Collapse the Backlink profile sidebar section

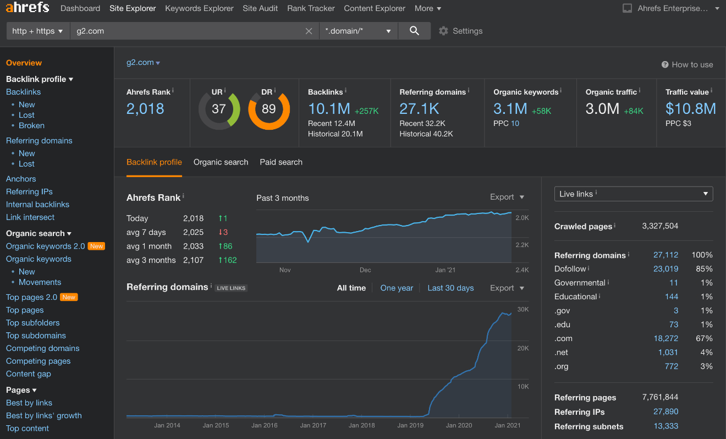[40, 79]
